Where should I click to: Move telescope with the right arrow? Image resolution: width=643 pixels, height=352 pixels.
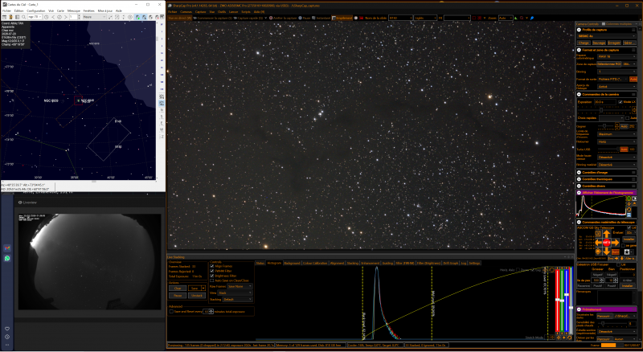coord(615,243)
